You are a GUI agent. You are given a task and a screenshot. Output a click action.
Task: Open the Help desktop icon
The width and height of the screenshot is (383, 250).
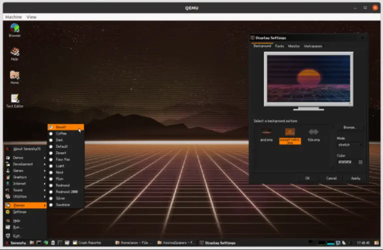point(15,52)
